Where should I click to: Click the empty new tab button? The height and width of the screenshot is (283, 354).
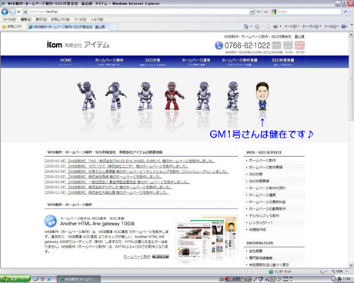coord(114,27)
